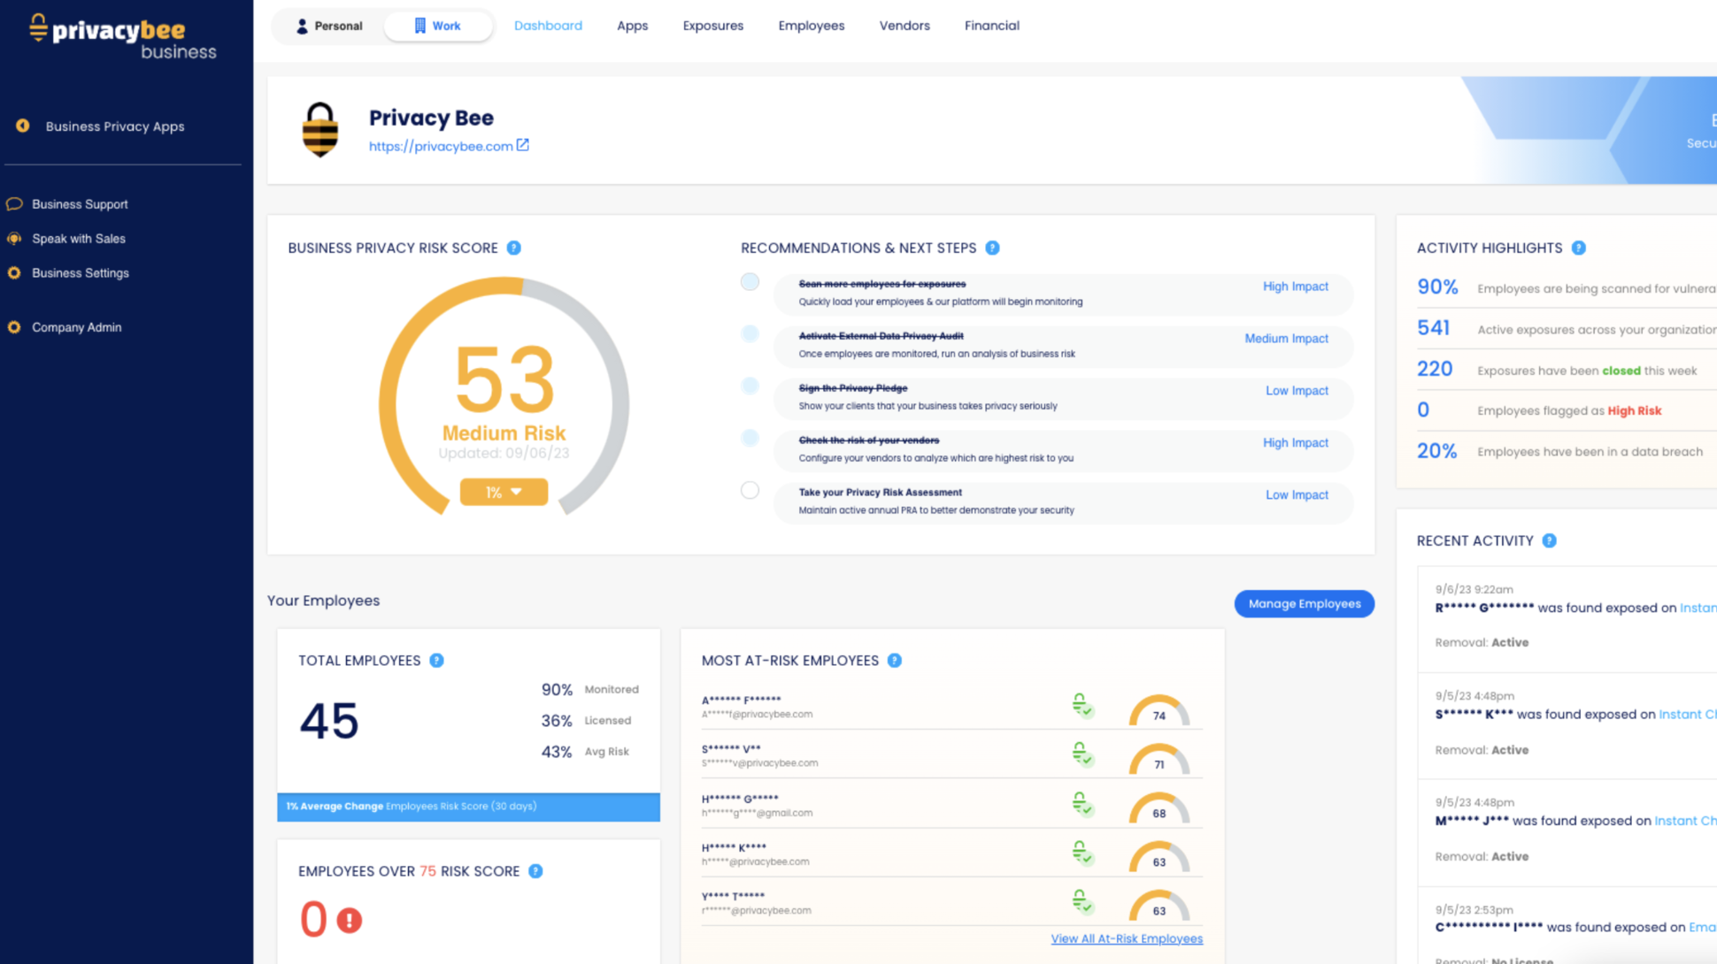Open Business Support via the chat bubble icon
The image size is (1717, 964).
[x=14, y=203]
